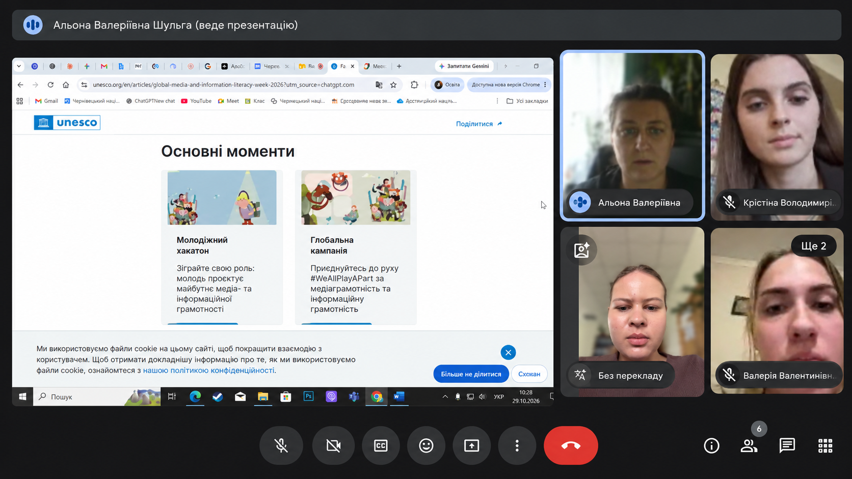Screen dimensions: 852x479
Task: Open the activities grid icon
Action: point(825,446)
